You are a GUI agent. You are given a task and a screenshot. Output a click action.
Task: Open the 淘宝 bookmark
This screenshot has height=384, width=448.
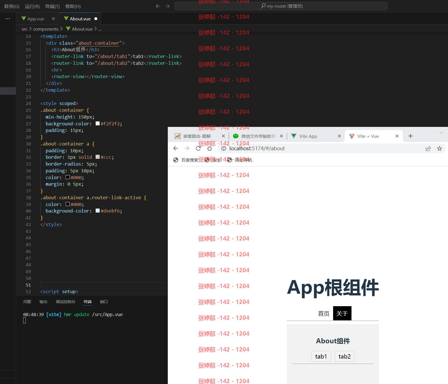click(x=213, y=160)
